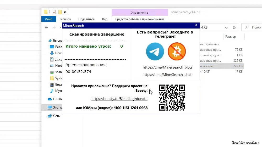Expand the address bar history dropdown

[x=226, y=27]
